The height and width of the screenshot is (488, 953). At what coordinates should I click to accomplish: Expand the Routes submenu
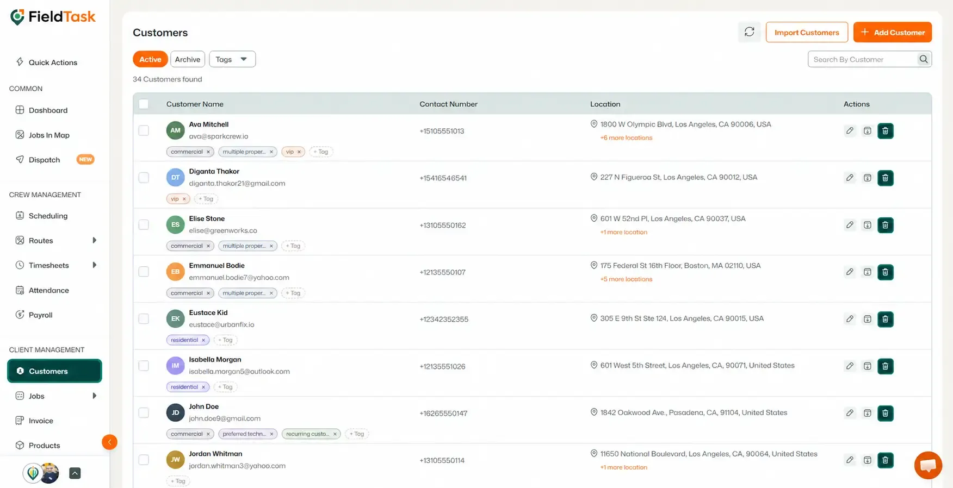95,240
